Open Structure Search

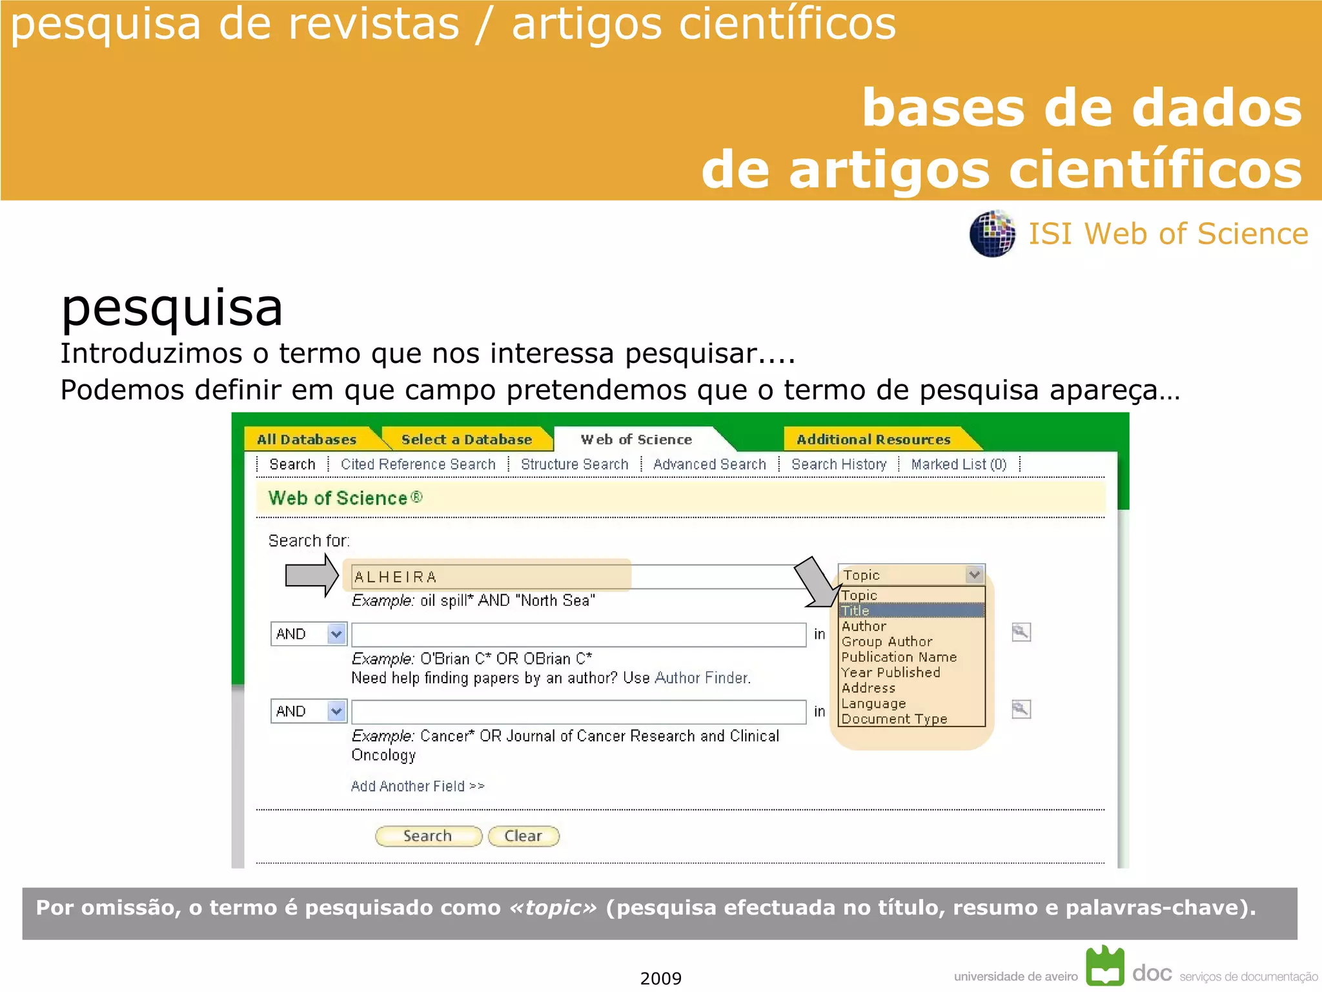coord(575,464)
